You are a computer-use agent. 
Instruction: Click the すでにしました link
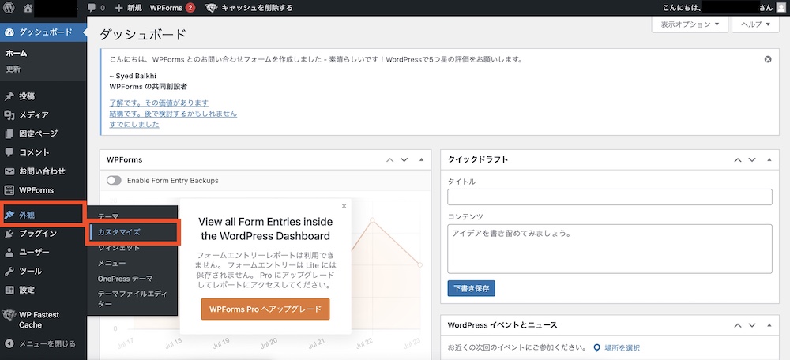[134, 124]
